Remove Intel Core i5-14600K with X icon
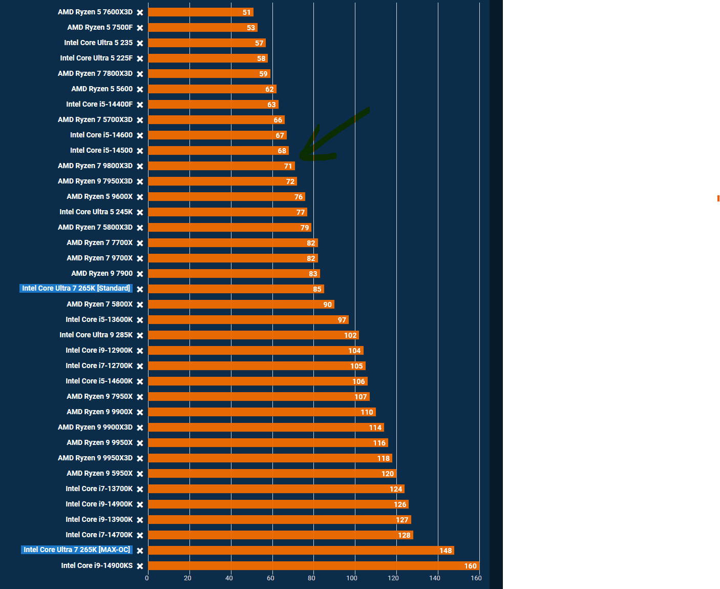This screenshot has width=720, height=589. coord(140,381)
